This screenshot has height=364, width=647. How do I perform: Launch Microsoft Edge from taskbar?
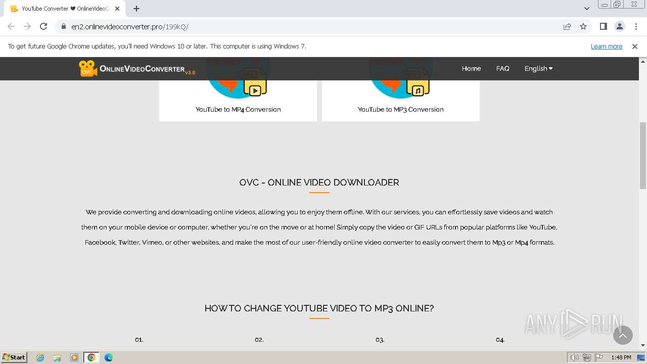109,357
